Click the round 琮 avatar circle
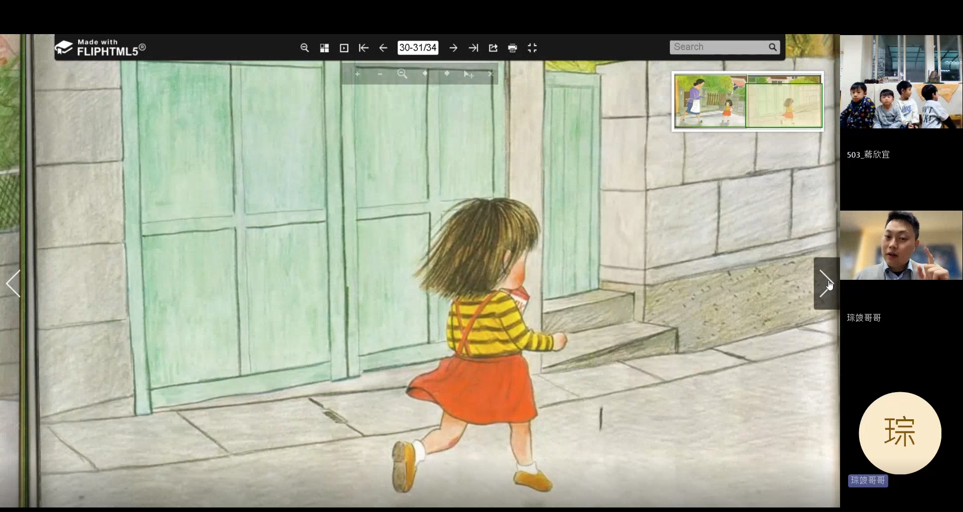The height and width of the screenshot is (512, 963). 900,433
